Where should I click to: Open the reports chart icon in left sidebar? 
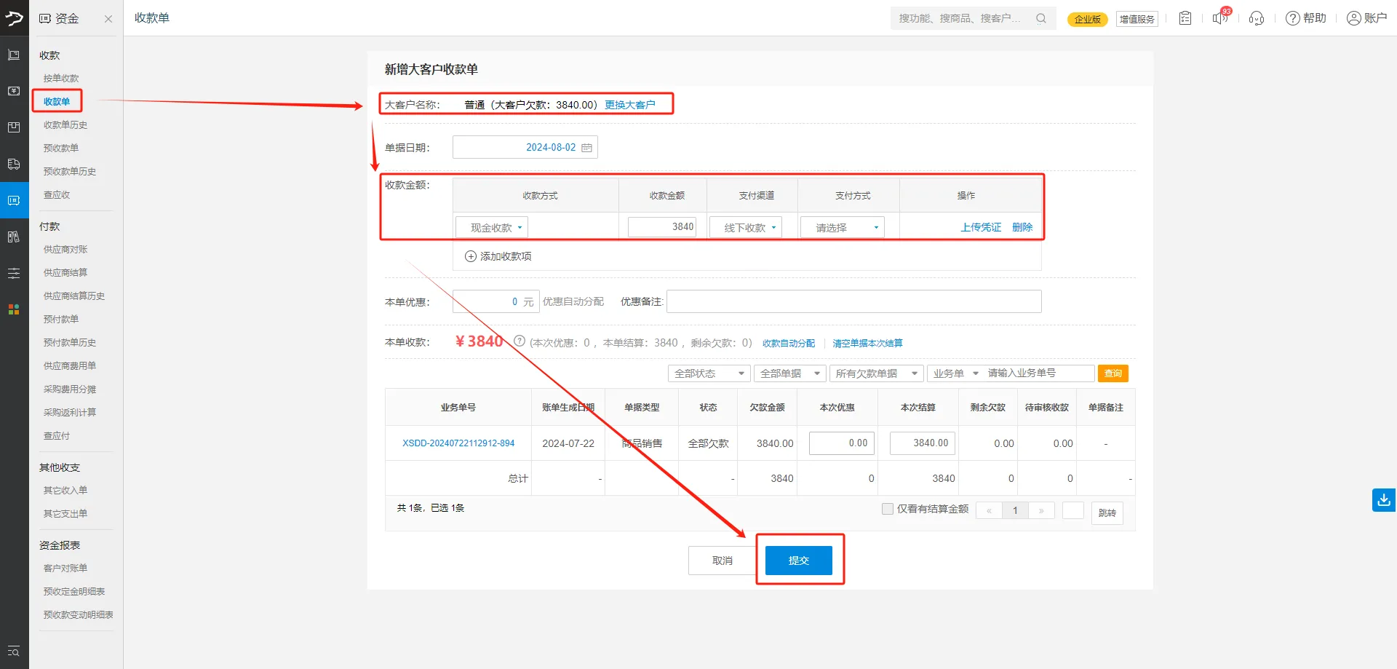[x=13, y=237]
